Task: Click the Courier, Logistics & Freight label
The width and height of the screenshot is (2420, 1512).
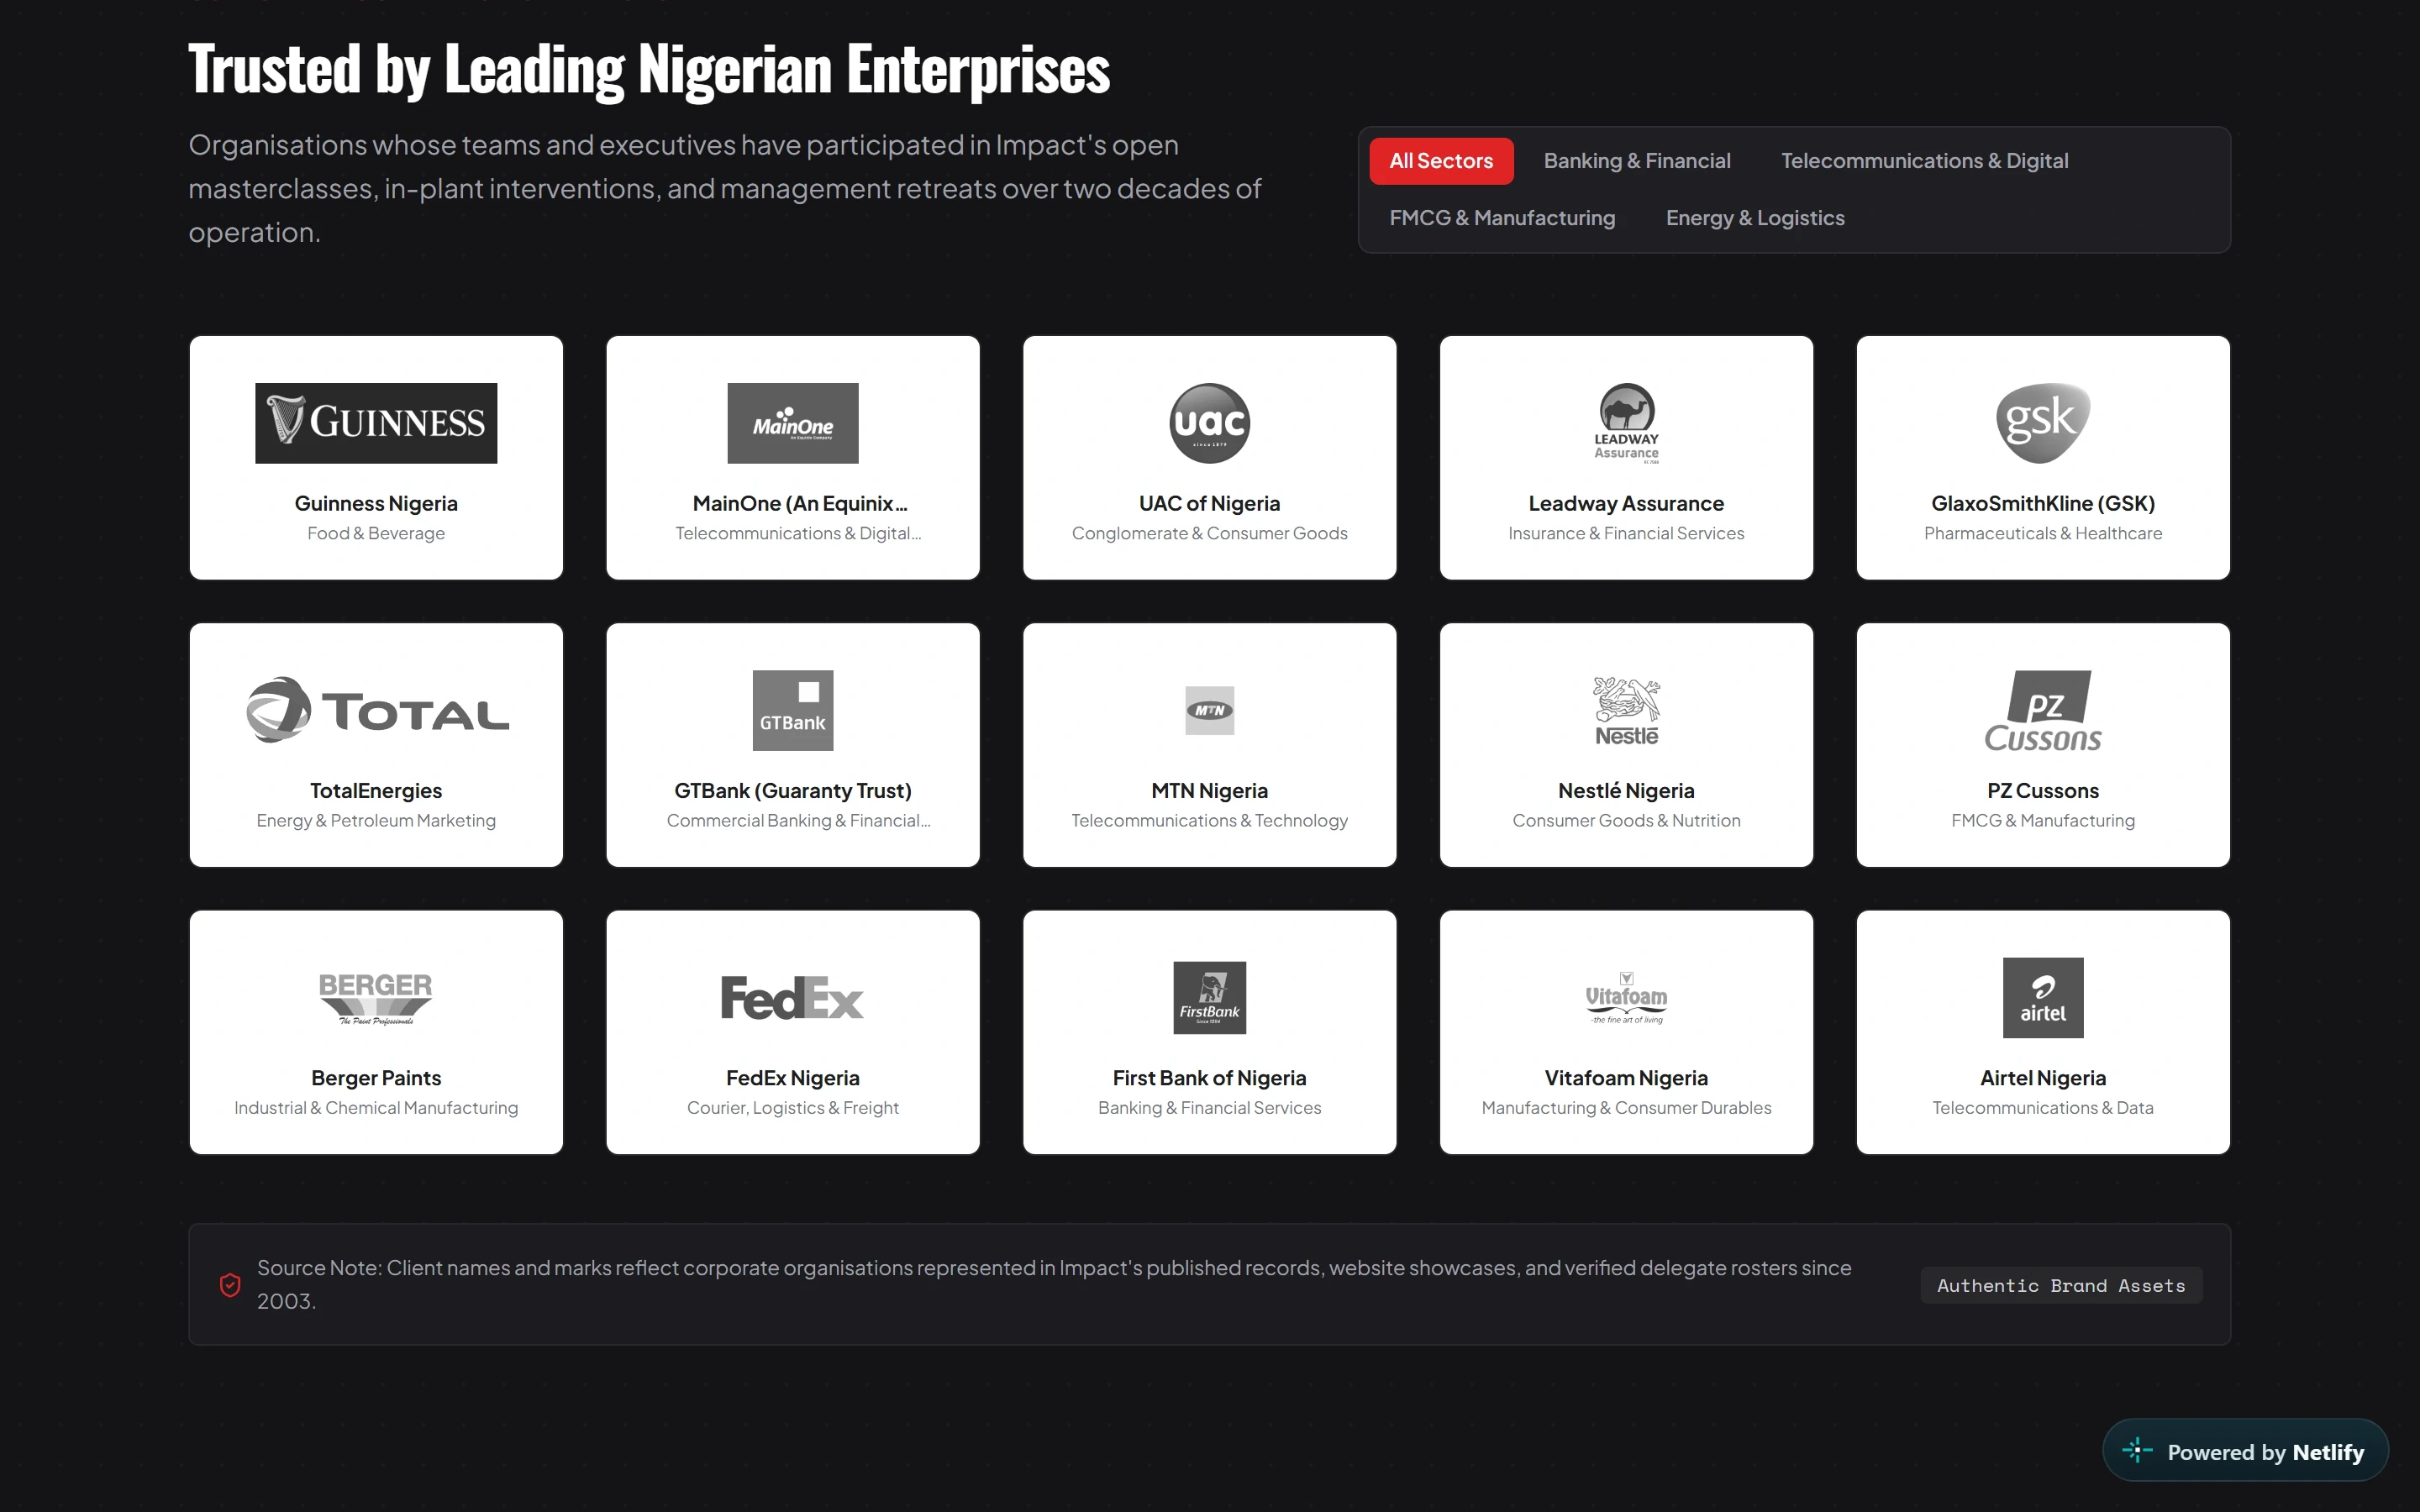Action: click(x=792, y=1107)
